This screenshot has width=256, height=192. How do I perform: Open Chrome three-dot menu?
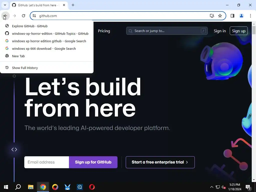[x=250, y=16]
